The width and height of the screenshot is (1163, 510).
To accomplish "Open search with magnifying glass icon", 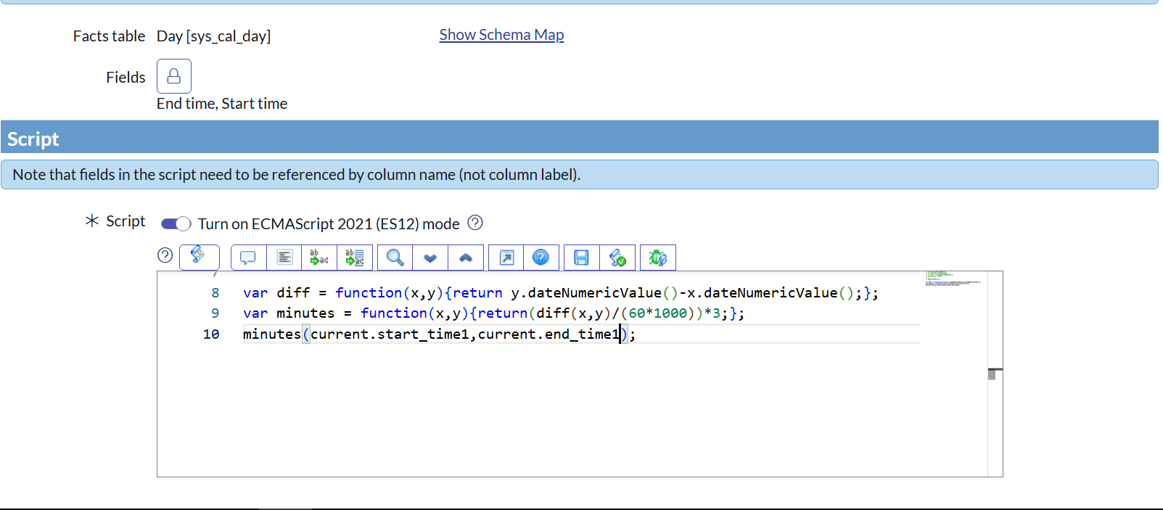I will tap(395, 258).
